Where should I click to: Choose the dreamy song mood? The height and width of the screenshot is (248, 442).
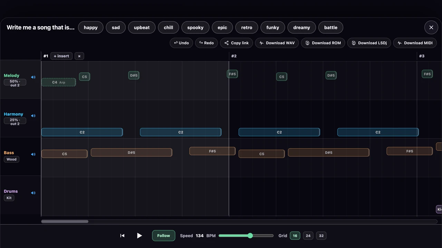[301, 28]
